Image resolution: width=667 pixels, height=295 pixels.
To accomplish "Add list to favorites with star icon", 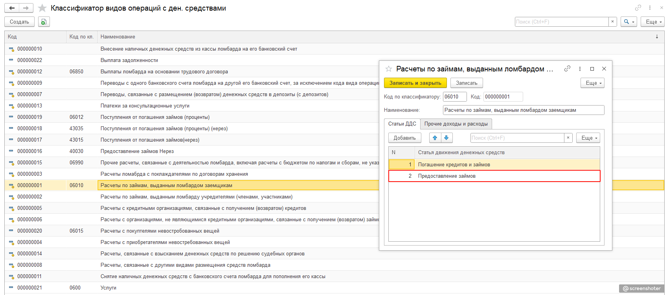I will (42, 8).
